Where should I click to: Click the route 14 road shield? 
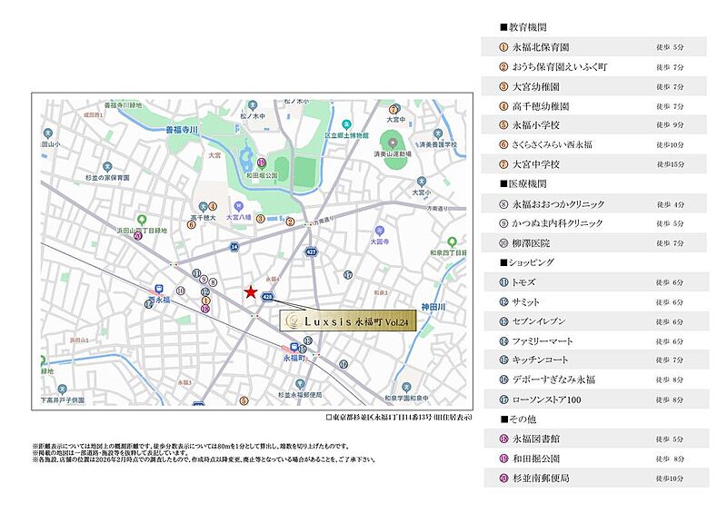click(233, 246)
